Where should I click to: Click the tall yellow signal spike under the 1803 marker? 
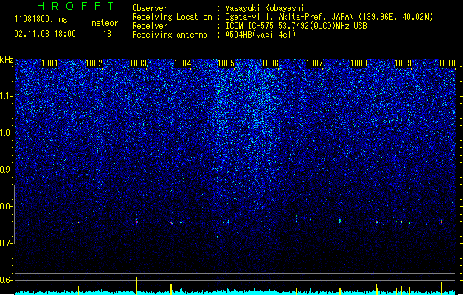136,286
